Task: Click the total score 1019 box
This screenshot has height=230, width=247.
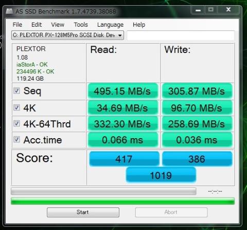Action: pos(161,175)
